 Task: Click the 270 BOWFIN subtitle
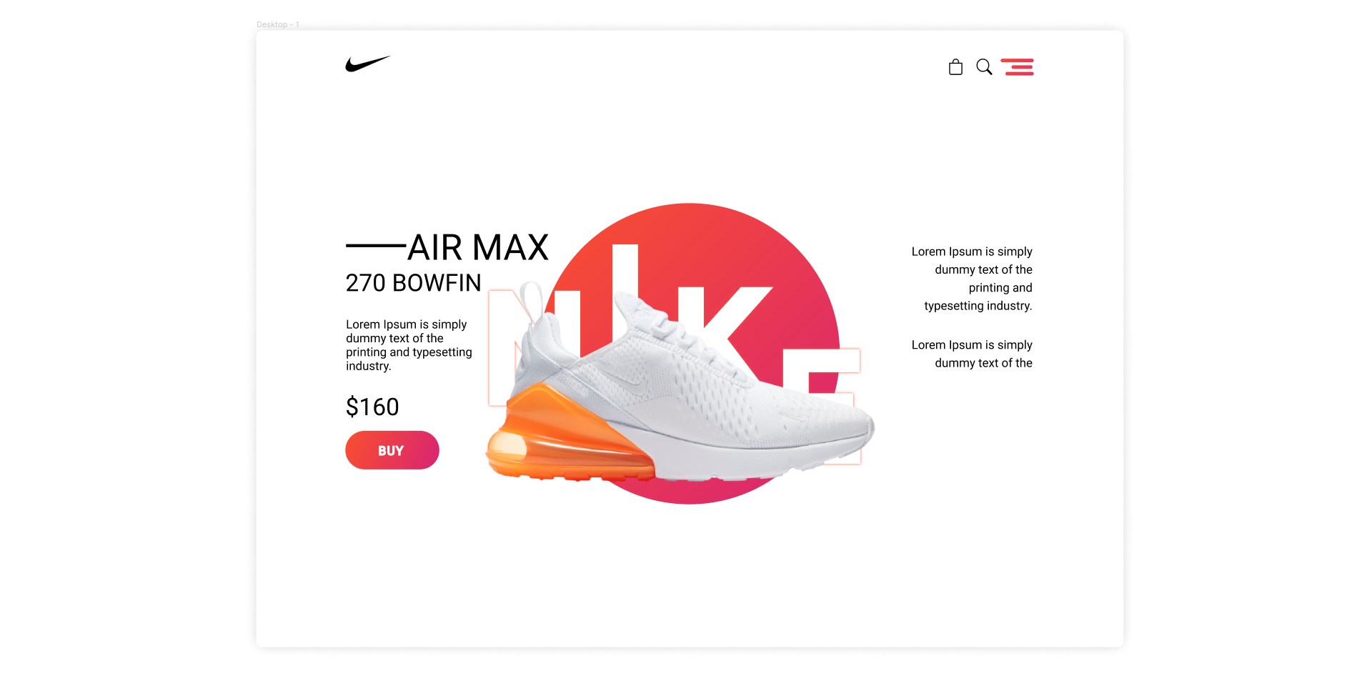click(x=414, y=283)
